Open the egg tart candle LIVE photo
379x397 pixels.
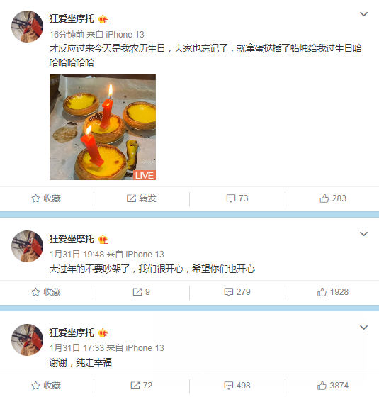point(103,127)
